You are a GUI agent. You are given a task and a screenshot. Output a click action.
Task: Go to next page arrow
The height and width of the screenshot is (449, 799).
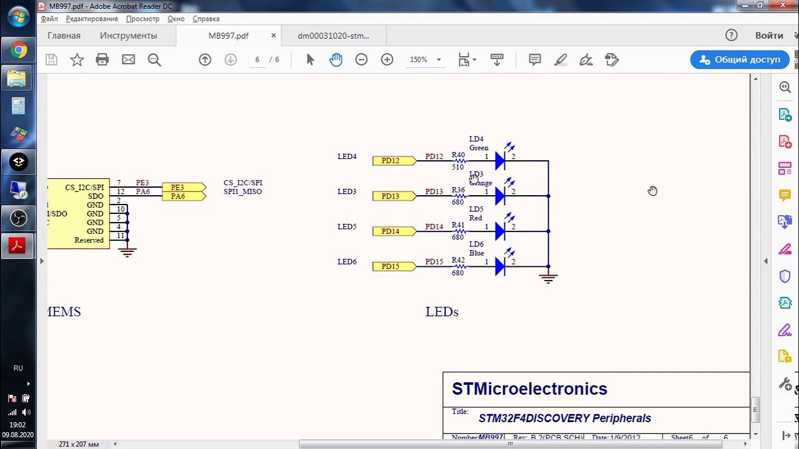pyautogui.click(x=230, y=60)
